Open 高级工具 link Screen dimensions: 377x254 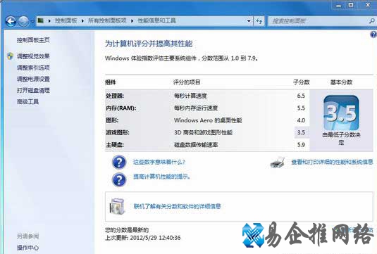[x=27, y=101]
